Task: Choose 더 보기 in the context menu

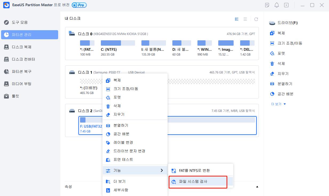Action: click(x=135, y=182)
